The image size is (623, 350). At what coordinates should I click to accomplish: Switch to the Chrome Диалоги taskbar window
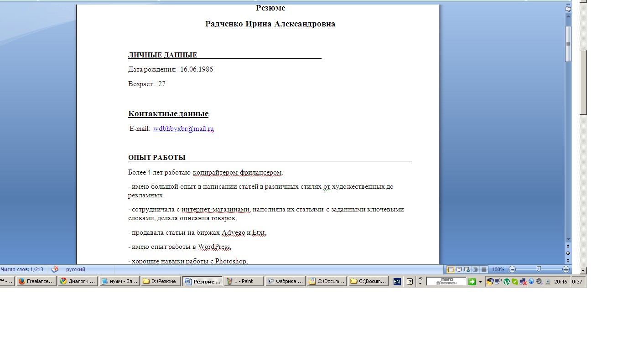[78, 281]
